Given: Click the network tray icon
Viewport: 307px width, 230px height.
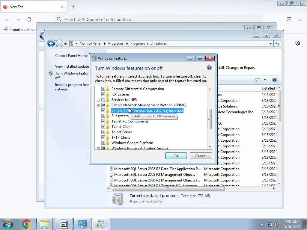Looking at the screenshot, I should tap(270, 225).
